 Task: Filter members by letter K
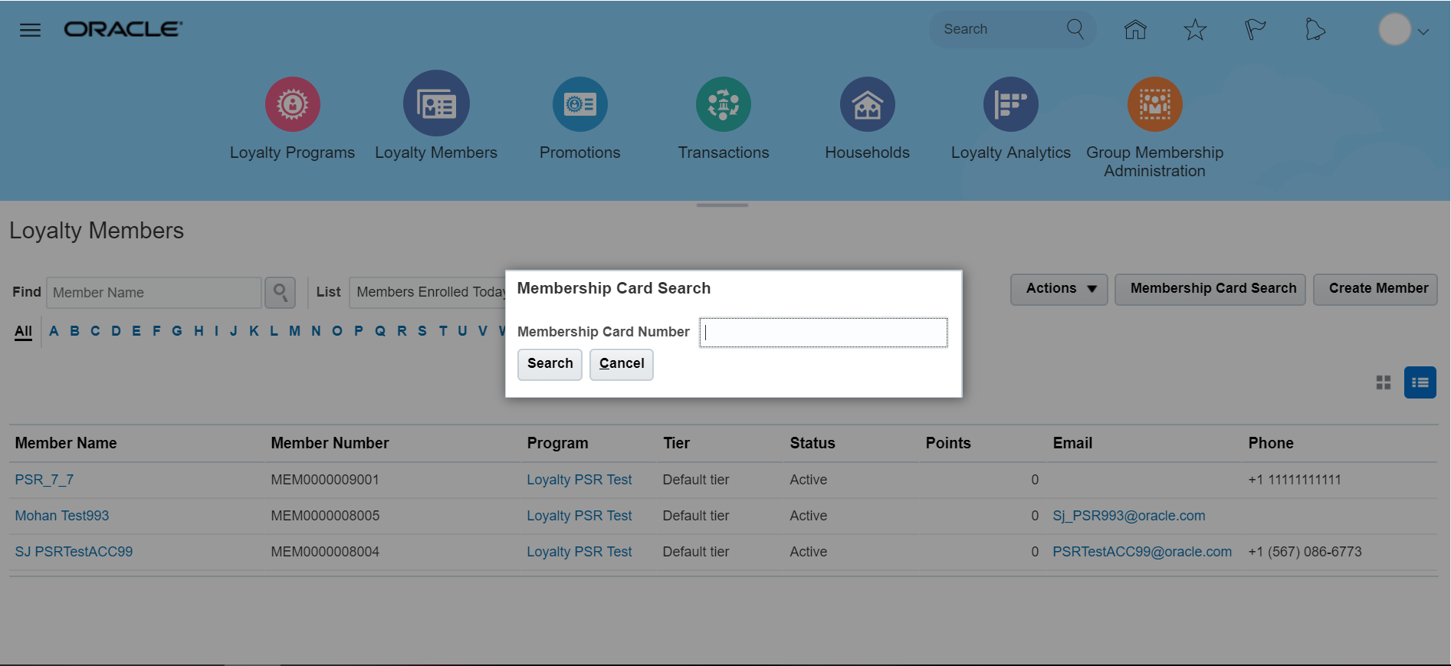254,331
